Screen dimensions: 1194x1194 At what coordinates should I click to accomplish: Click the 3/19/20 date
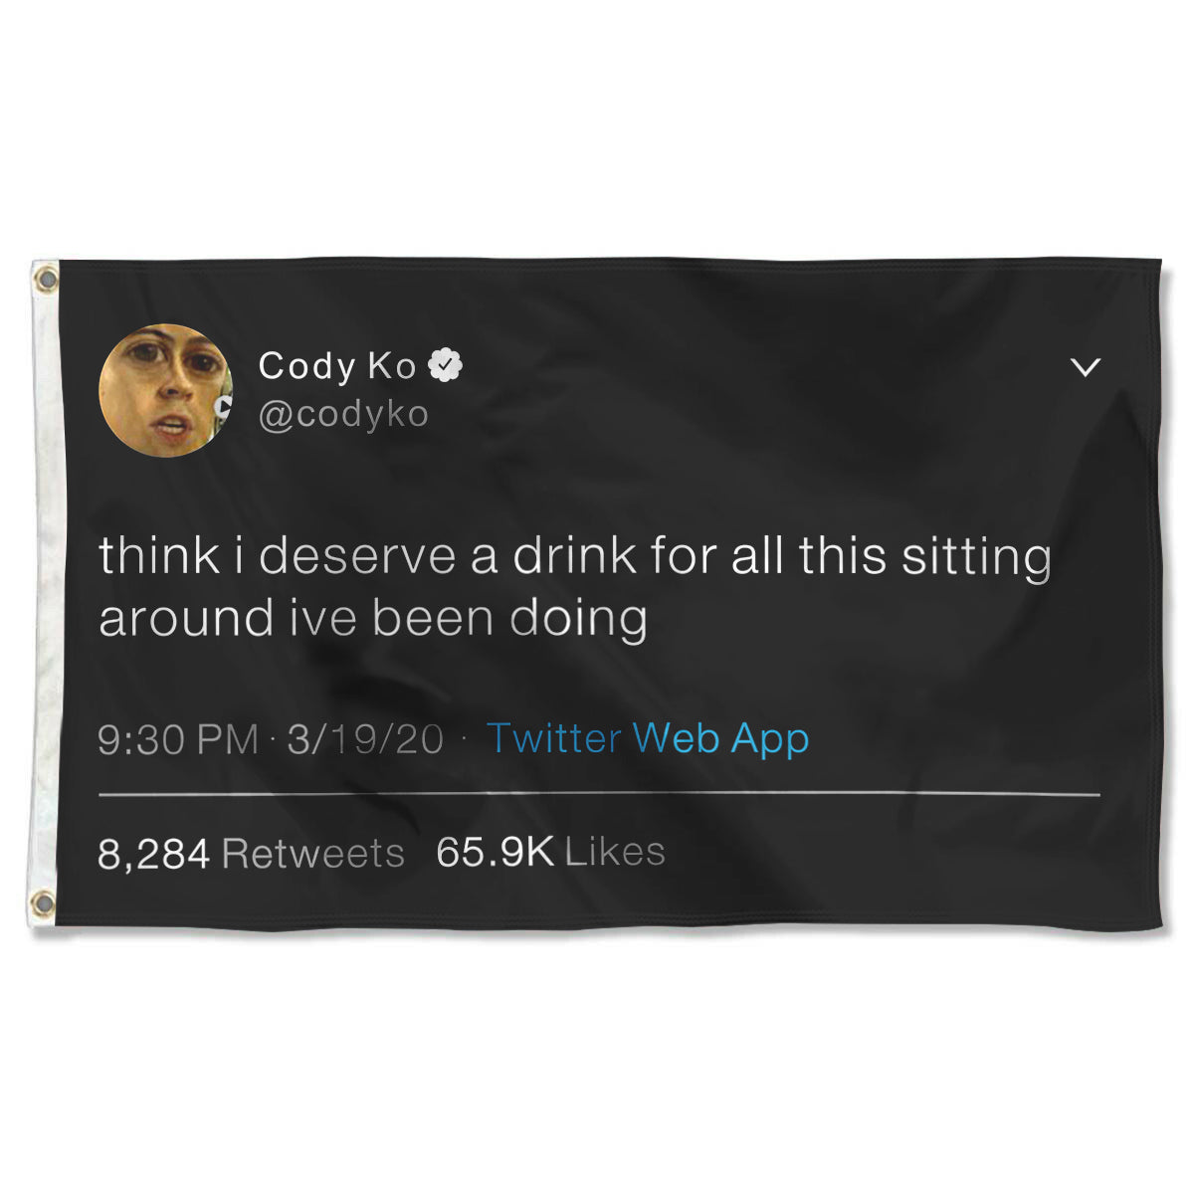364,739
